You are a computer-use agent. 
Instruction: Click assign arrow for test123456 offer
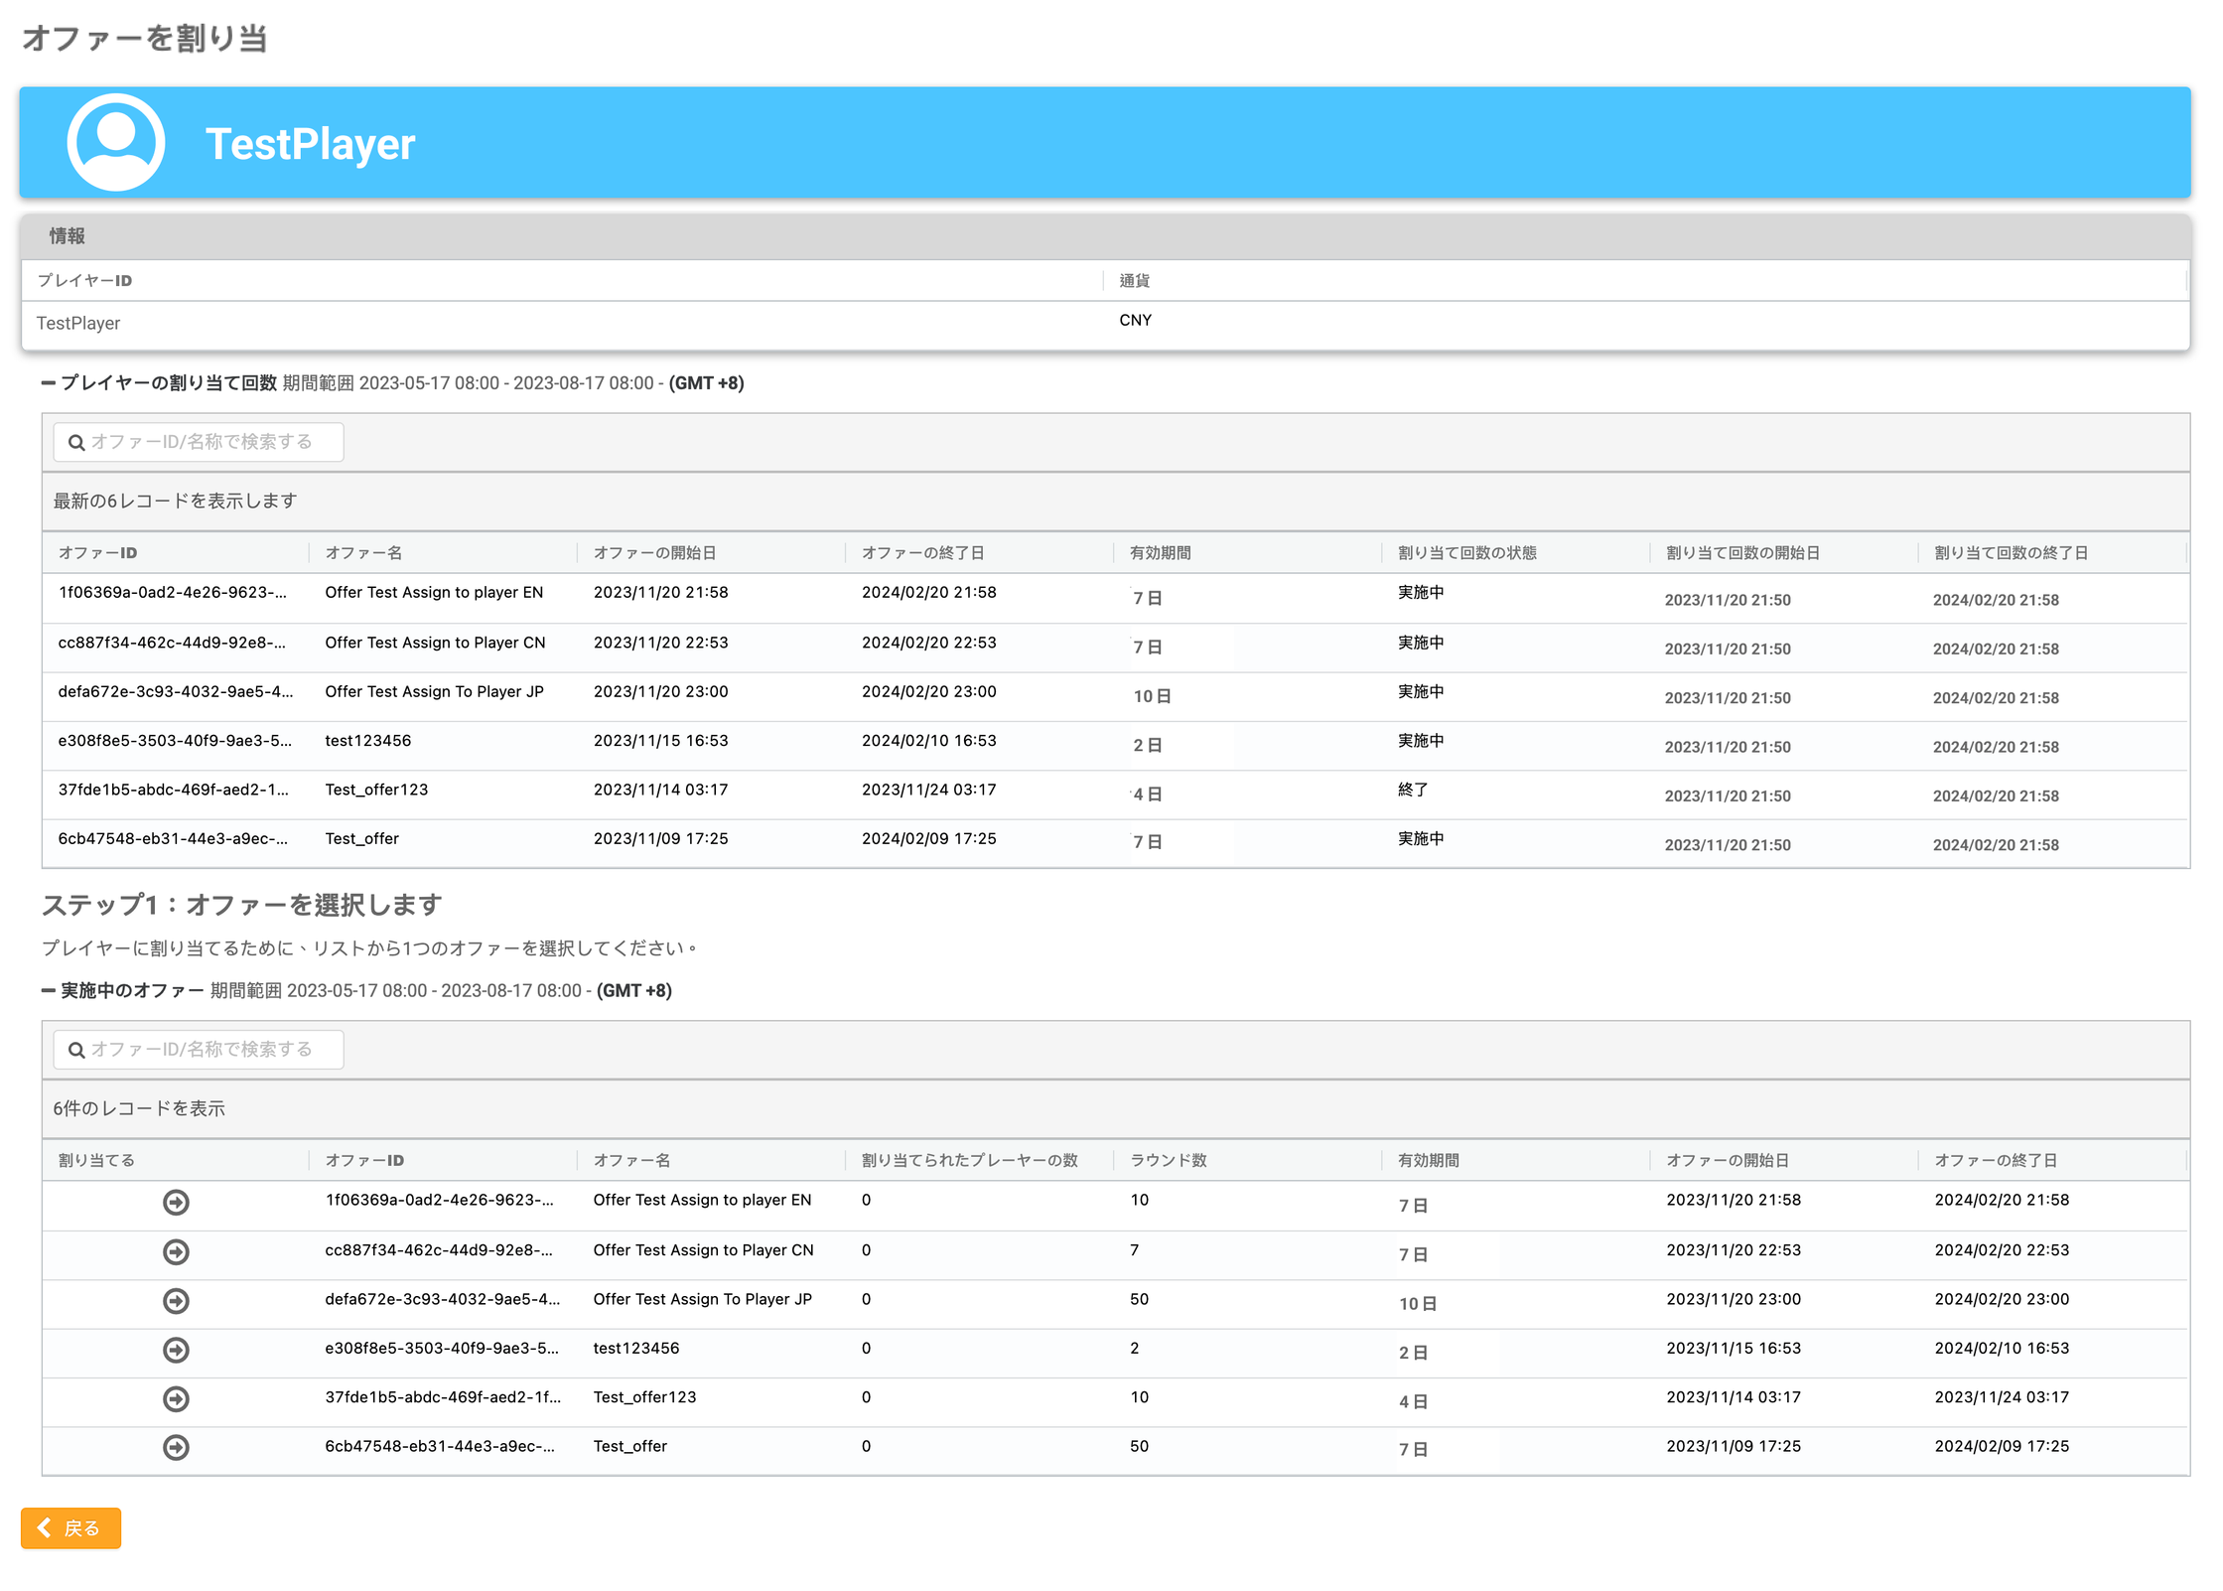176,1349
